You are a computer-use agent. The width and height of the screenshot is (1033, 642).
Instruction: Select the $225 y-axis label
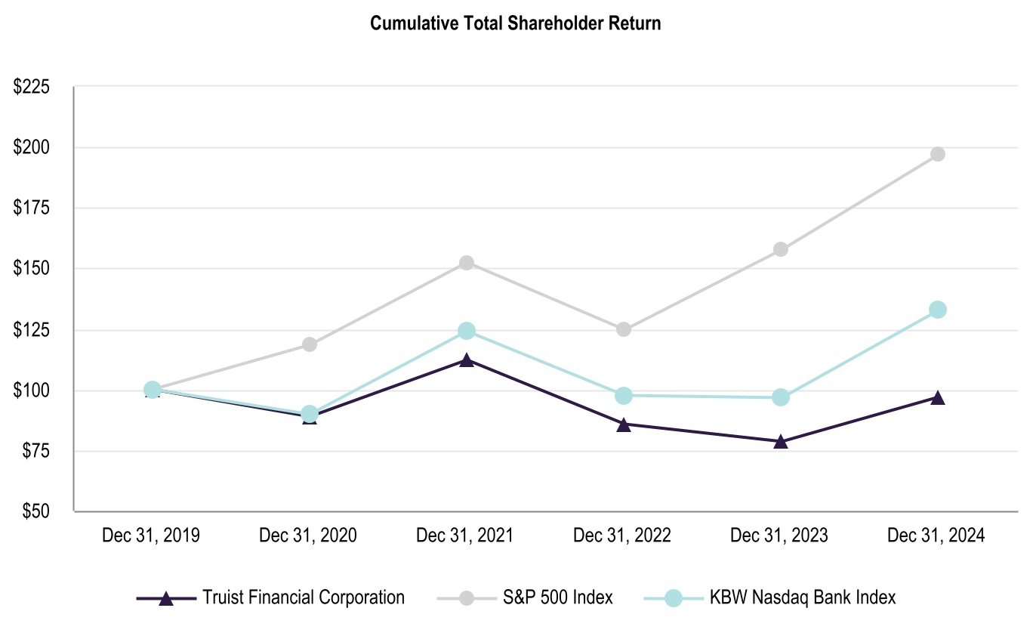tap(32, 88)
